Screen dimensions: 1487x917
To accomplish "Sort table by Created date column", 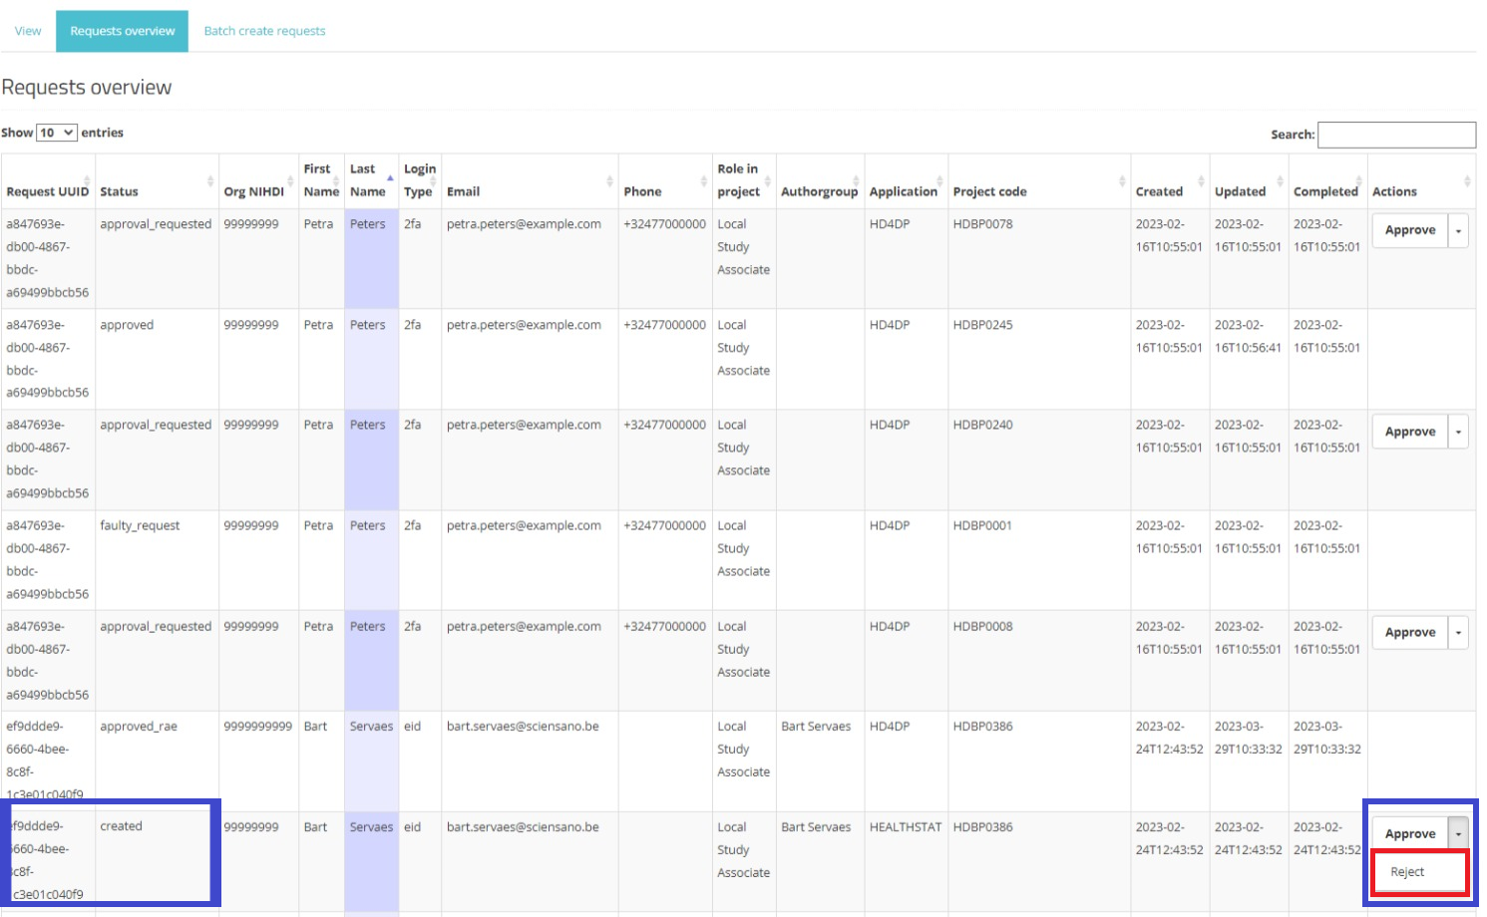I will coord(1168,191).
